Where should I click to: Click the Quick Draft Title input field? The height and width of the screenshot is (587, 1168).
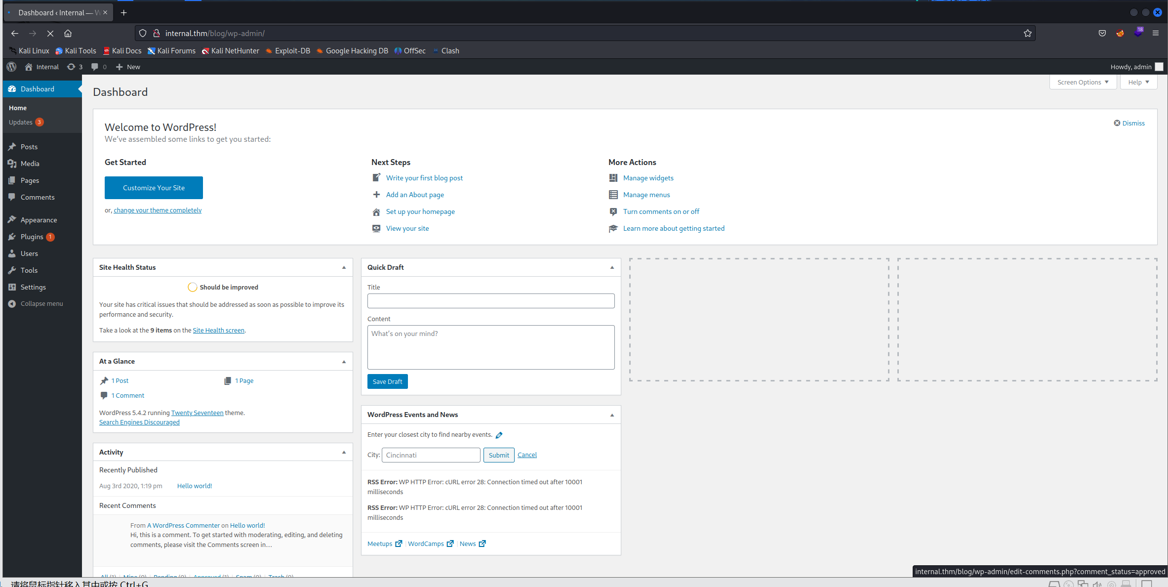point(490,301)
